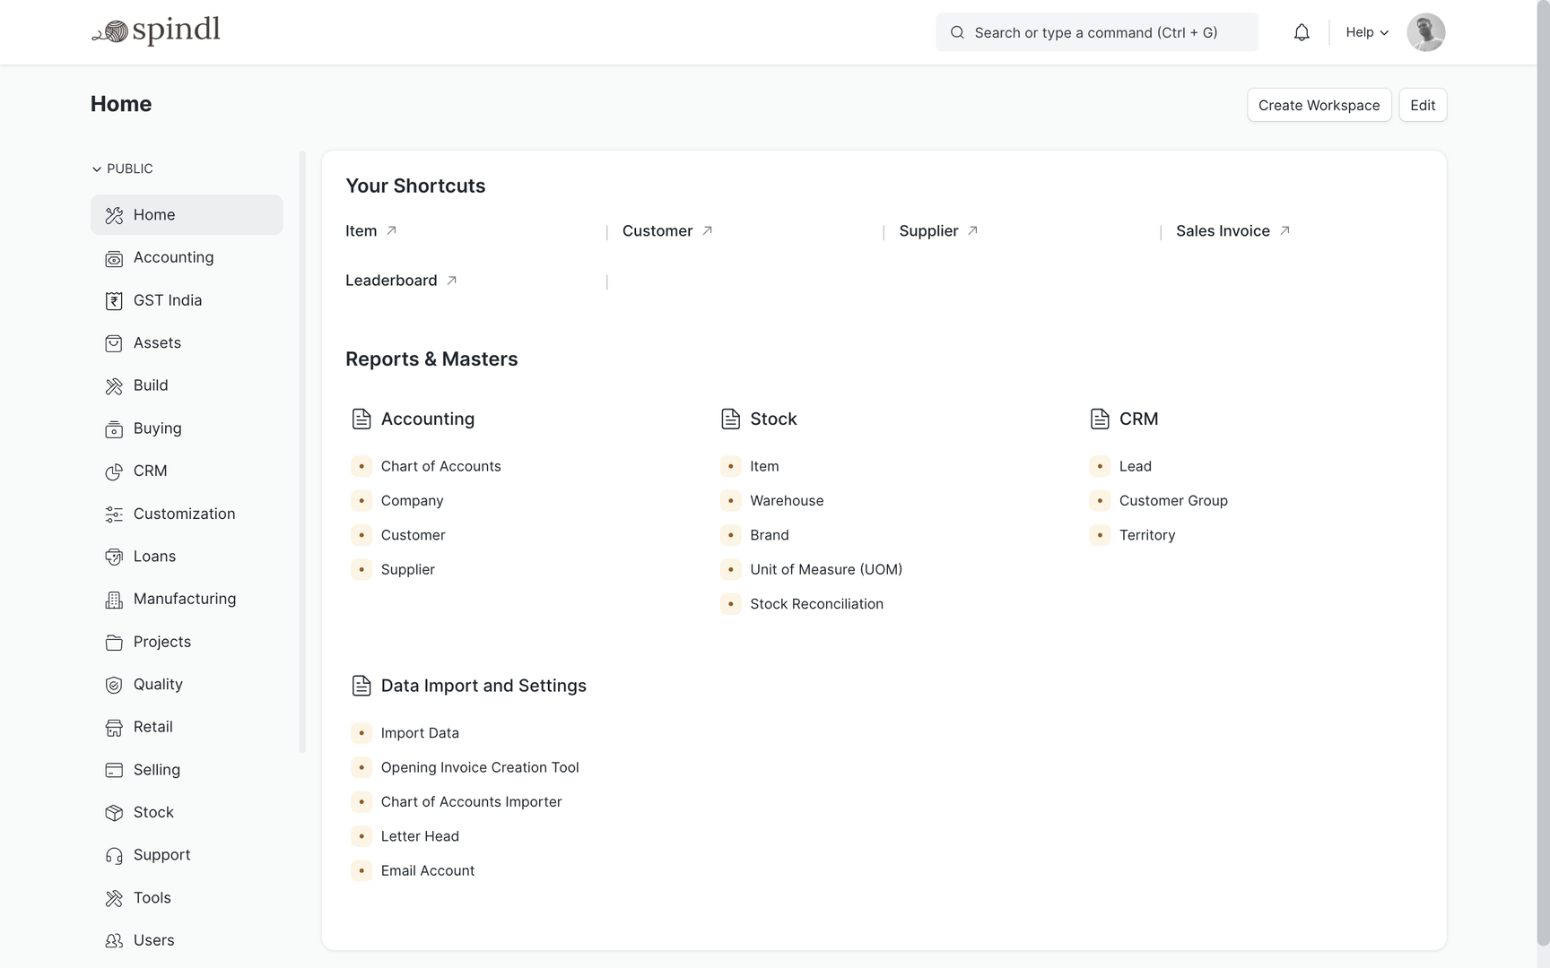Click the Build tools icon
1550x968 pixels.
[114, 386]
